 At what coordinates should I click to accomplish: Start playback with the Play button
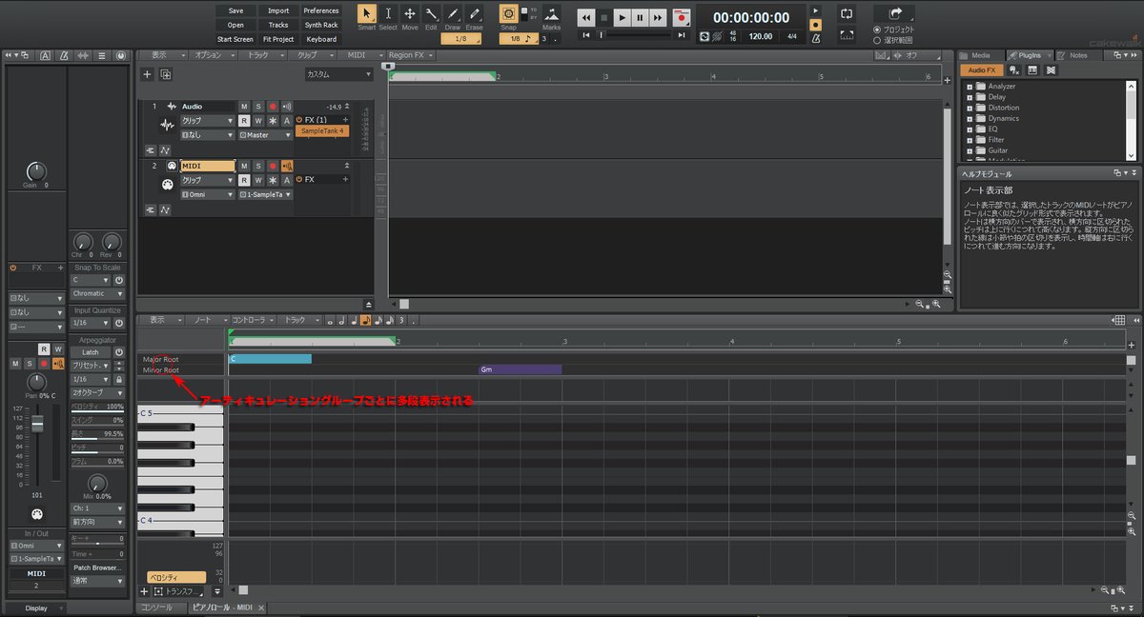(622, 17)
